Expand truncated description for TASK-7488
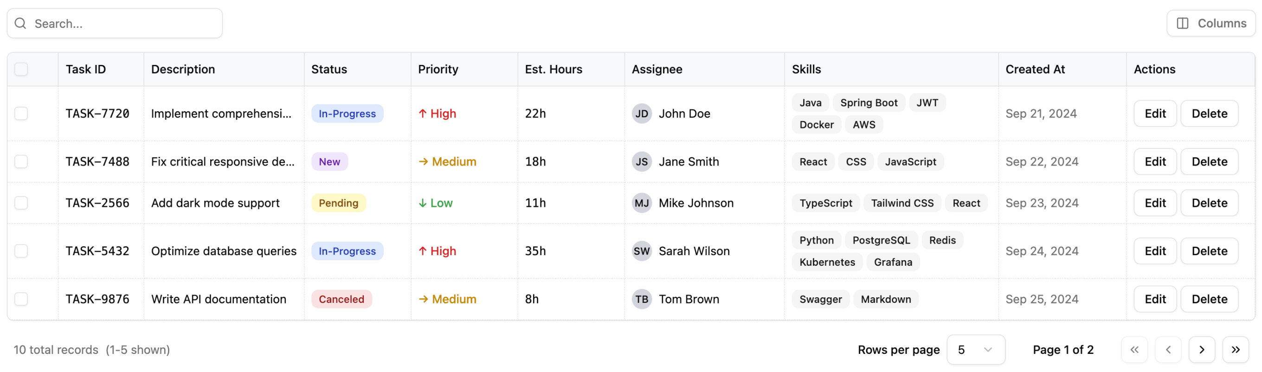1262x372 pixels. pos(223,161)
